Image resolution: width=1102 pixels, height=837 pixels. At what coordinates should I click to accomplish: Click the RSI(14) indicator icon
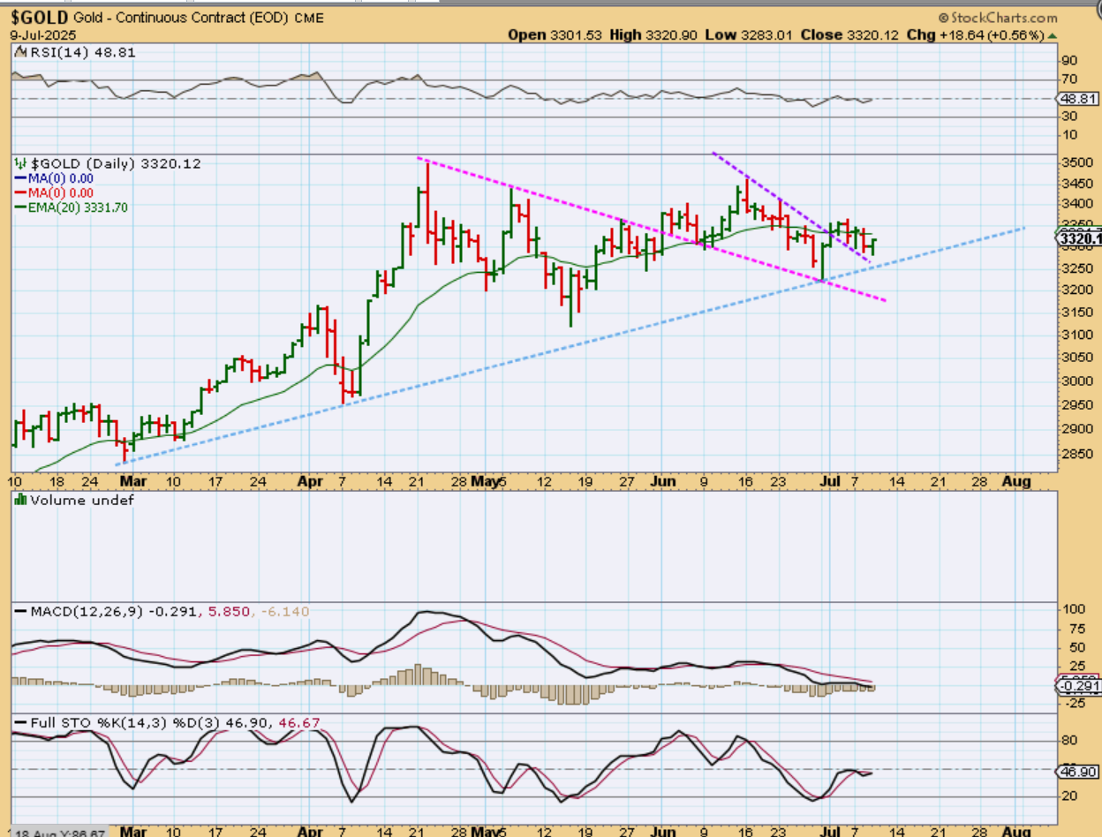(x=19, y=53)
